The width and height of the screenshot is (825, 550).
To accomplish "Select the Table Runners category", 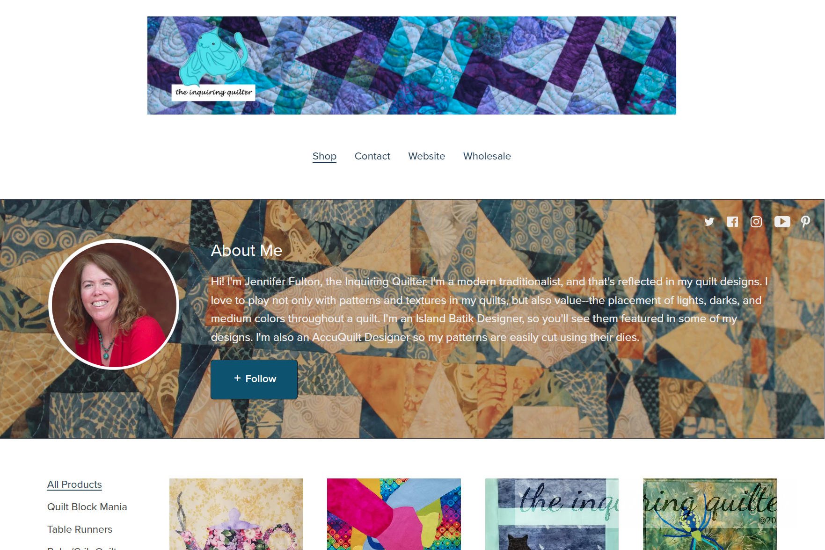I will (x=80, y=529).
